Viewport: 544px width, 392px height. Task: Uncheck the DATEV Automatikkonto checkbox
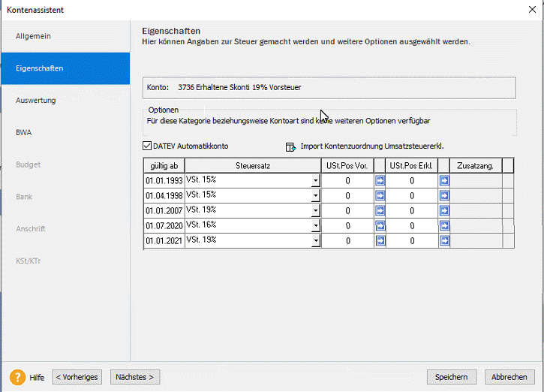point(147,146)
